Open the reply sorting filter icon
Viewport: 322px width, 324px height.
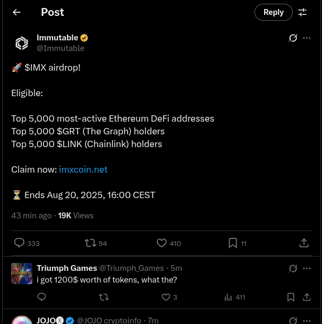pos(302,12)
